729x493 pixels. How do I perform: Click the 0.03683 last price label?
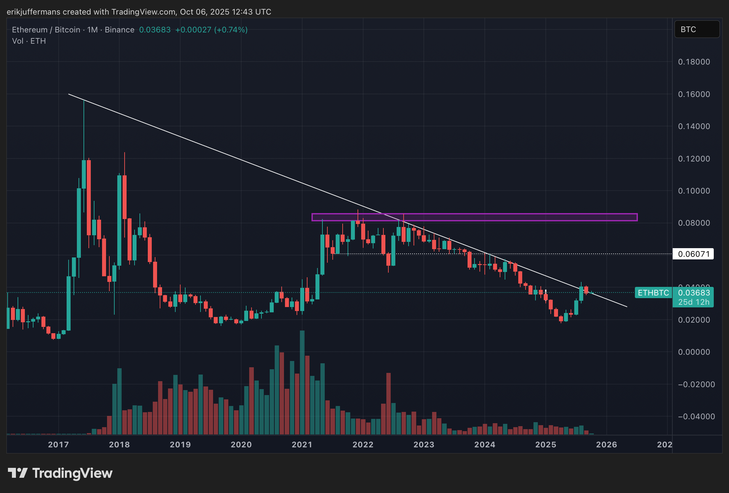694,293
